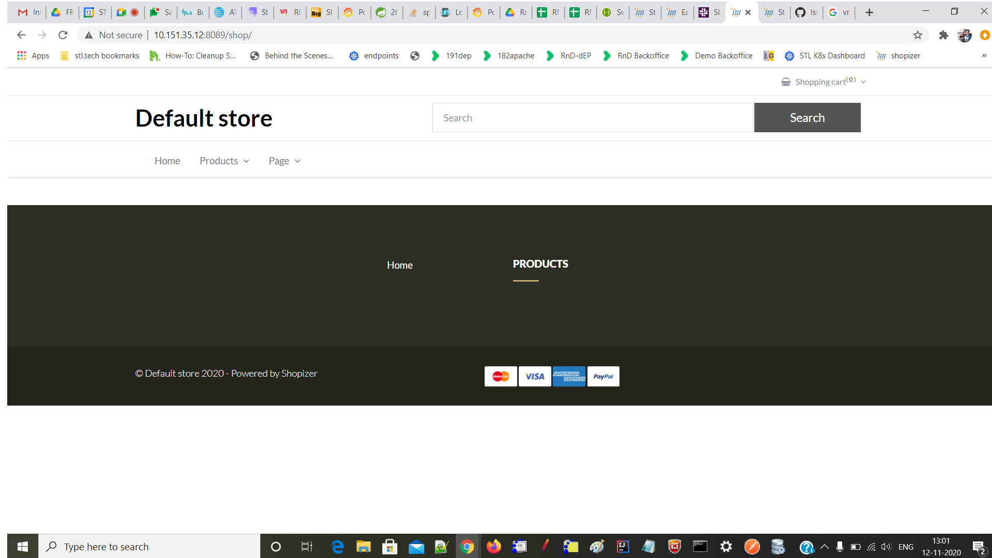This screenshot has width=992, height=558.
Task: Click the Visa payment icon
Action: (534, 376)
